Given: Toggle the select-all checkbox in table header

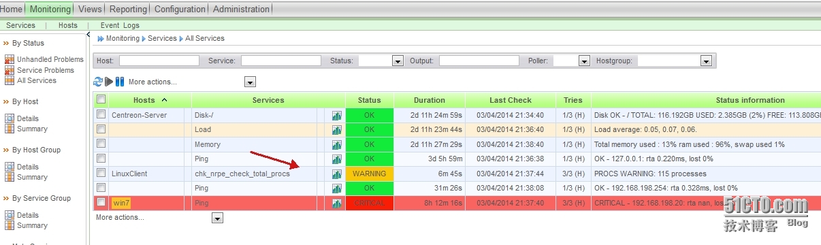Looking at the screenshot, I should 101,99.
